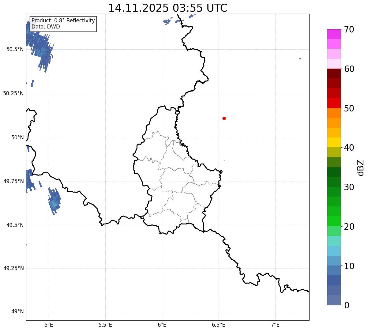This screenshot has width=368, height=331.
Task: Click the red radar site marker dot
Action: tap(224, 118)
